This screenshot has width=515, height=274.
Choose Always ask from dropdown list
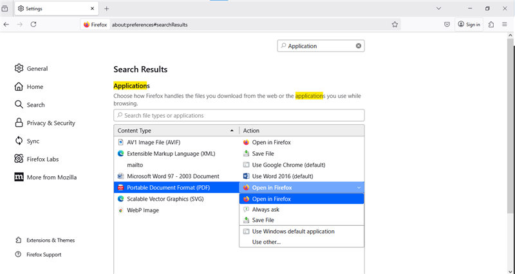pyautogui.click(x=301, y=209)
